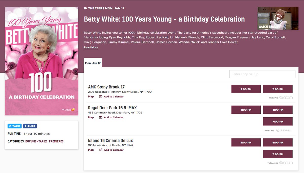
Task: Open the Documentaries category link
Action: [36, 141]
